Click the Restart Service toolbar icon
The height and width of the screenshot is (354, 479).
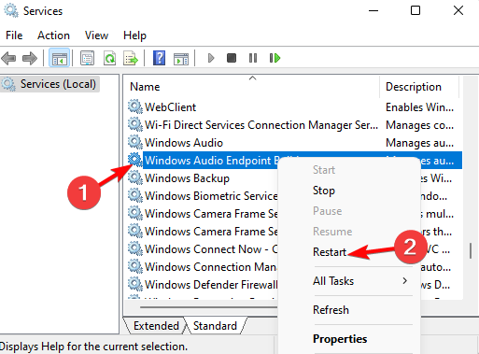(275, 58)
